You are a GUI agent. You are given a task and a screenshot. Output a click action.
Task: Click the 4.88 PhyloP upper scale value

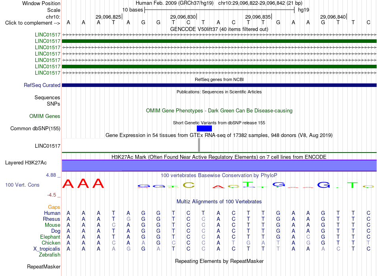pos(51,175)
